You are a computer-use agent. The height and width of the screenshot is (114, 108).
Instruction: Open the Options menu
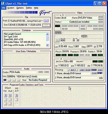pyautogui.click(x=20, y=8)
